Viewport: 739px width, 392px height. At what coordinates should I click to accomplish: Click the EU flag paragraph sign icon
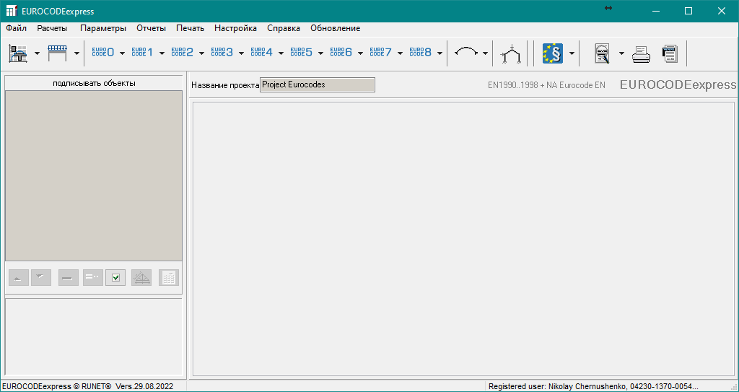[553, 53]
